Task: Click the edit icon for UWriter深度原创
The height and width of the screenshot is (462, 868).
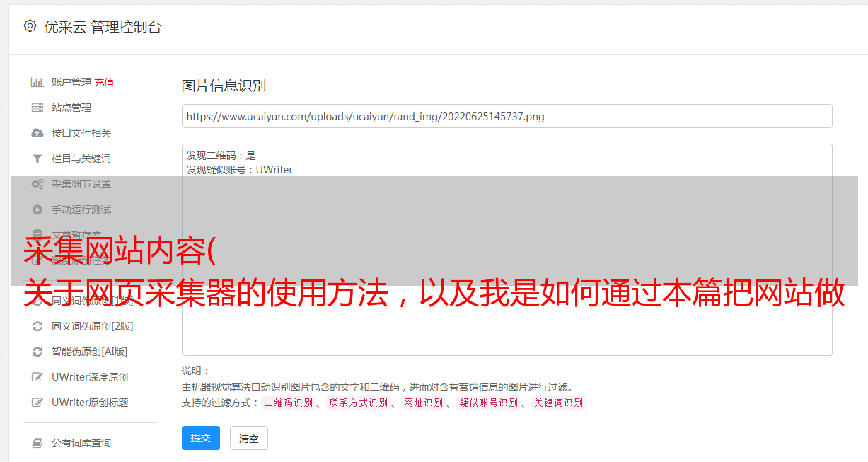Action: tap(37, 377)
